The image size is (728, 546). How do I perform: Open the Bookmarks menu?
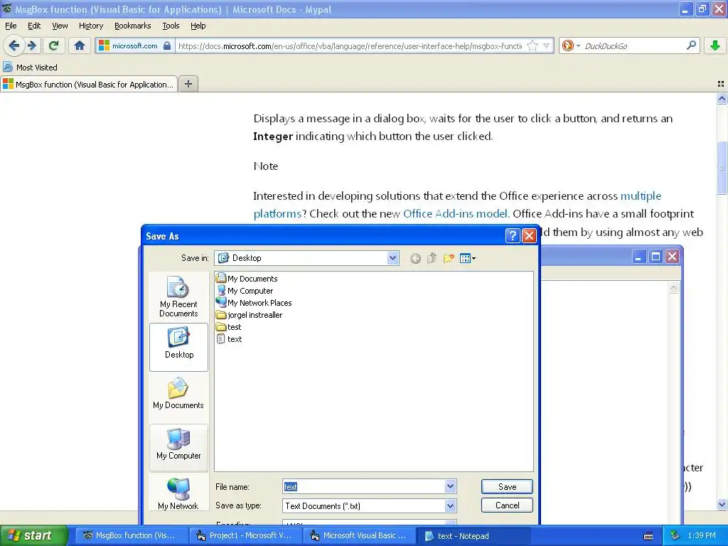[x=133, y=26]
